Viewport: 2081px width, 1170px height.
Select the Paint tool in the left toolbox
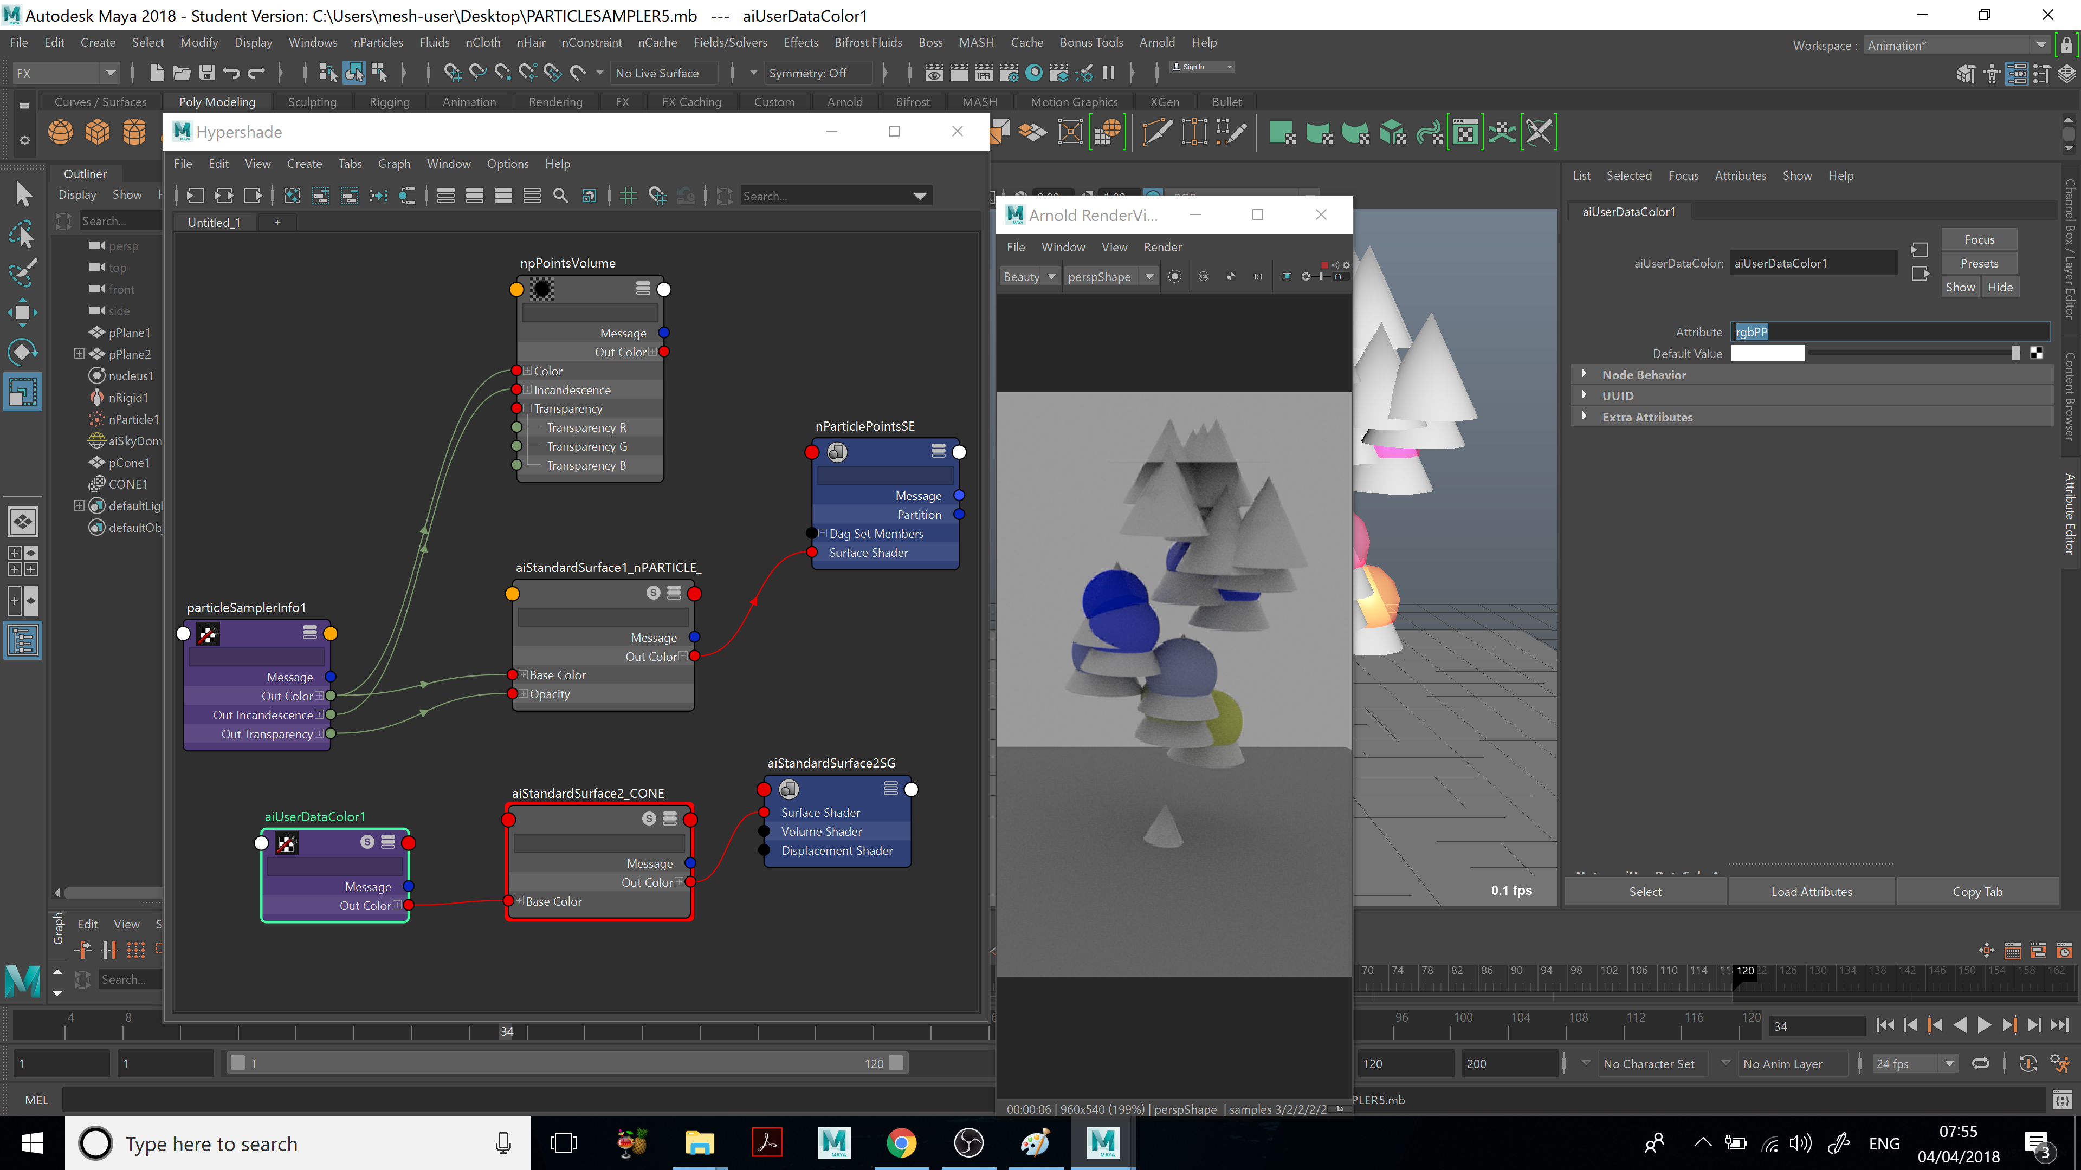pyautogui.click(x=23, y=274)
